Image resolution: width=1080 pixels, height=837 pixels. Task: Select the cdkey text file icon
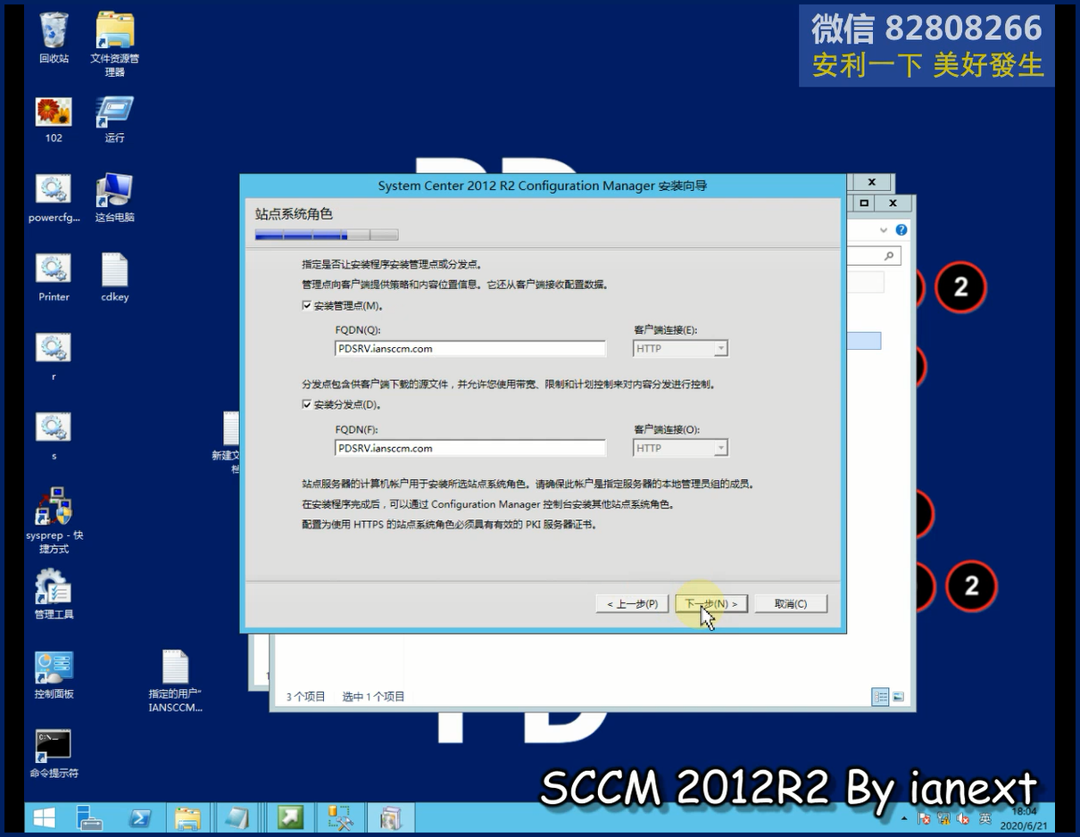click(x=115, y=278)
